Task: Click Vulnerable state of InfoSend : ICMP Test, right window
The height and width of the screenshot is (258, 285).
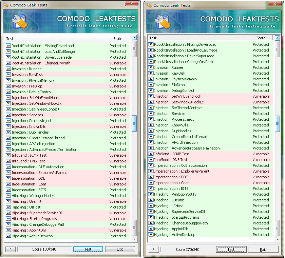Action: [261, 154]
